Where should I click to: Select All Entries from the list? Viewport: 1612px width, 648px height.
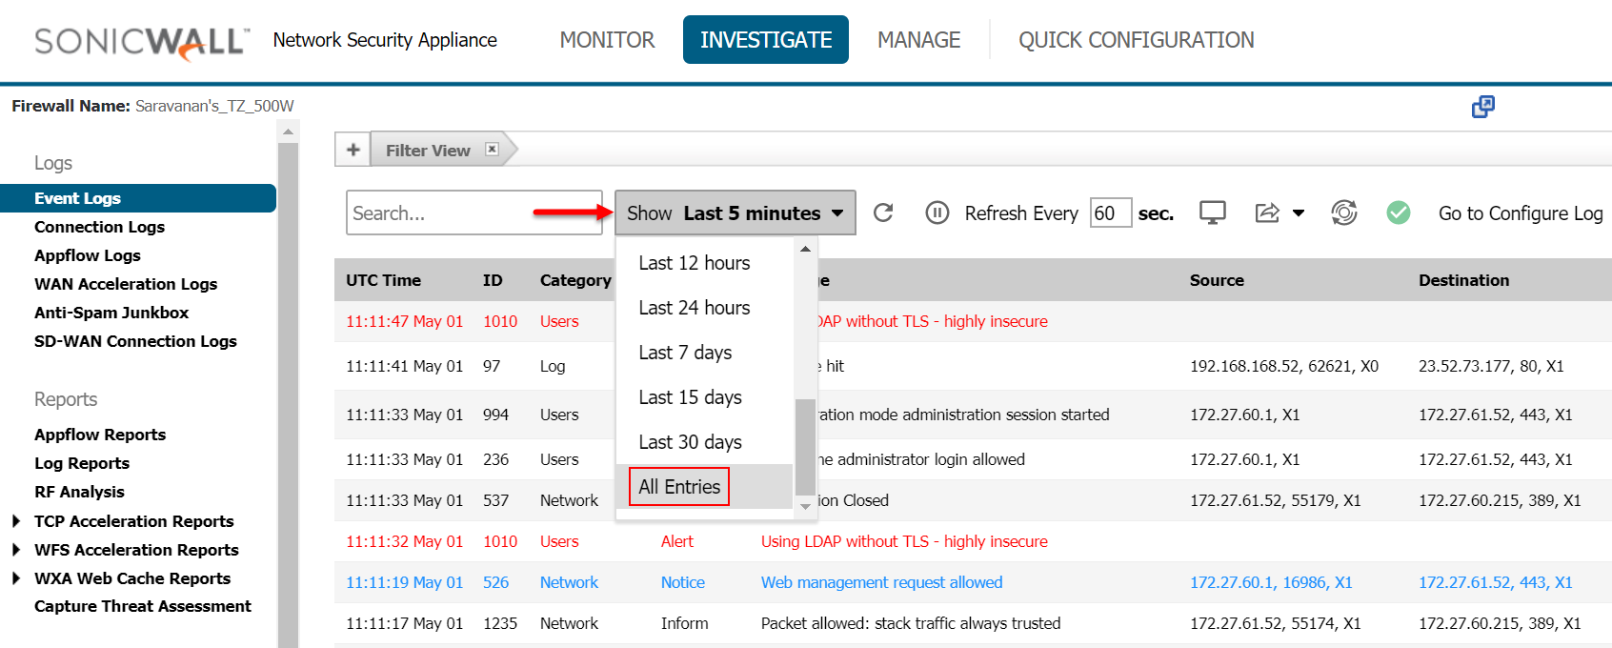click(679, 487)
